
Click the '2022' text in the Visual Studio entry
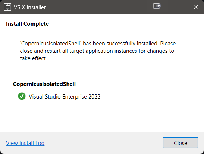94,97
